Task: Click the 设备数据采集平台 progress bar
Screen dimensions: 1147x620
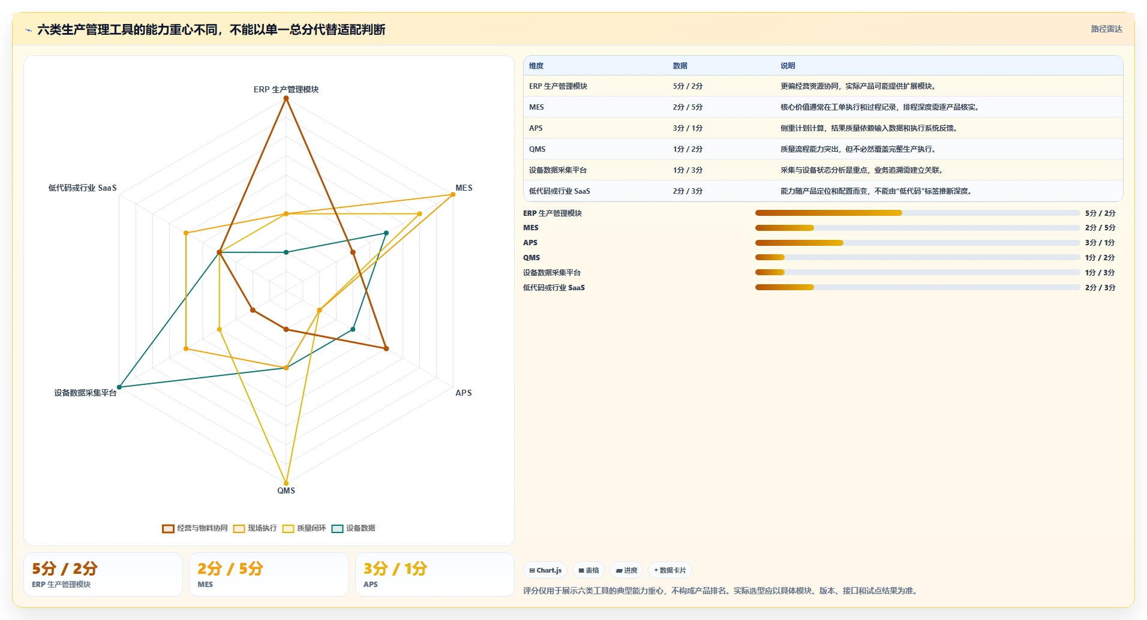Action: pos(917,272)
